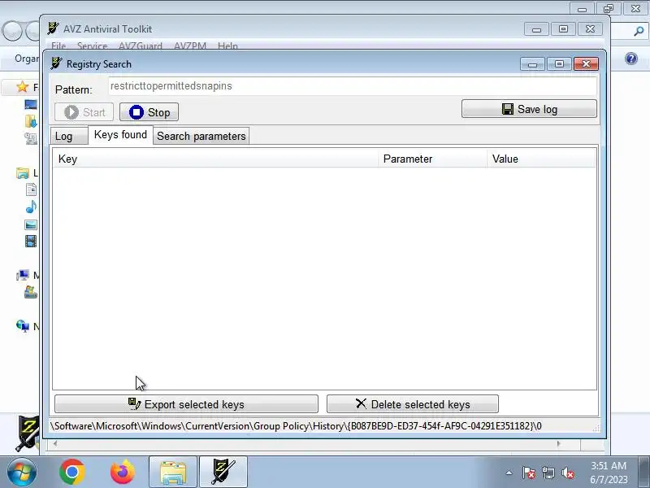Select Recent Places icon in Explorer sidebar
The height and width of the screenshot is (488, 650).
[31, 138]
